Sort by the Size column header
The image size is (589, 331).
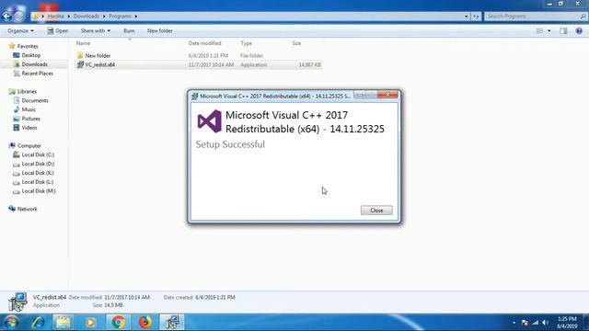296,43
